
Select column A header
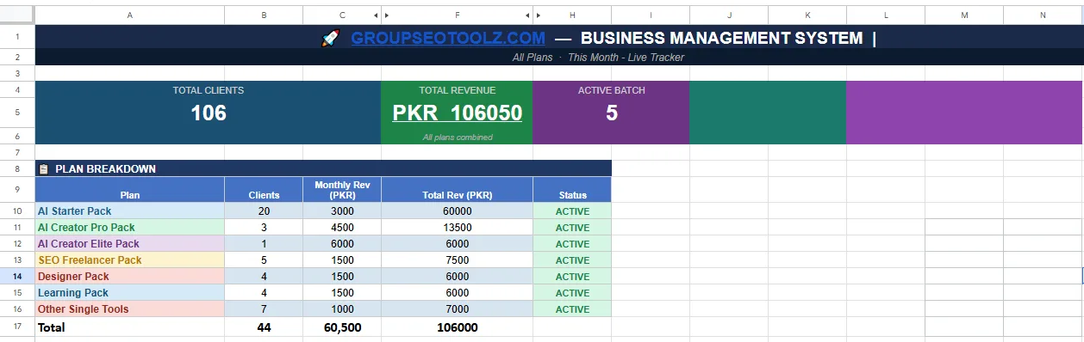(129, 15)
